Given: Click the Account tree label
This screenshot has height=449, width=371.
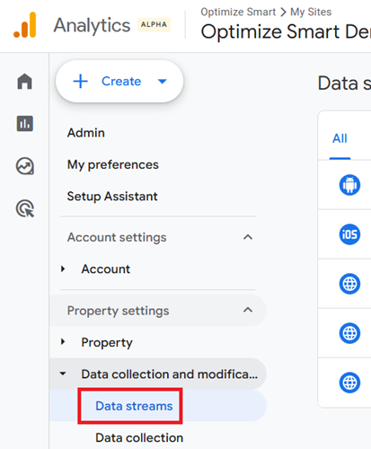Looking at the screenshot, I should tap(106, 269).
